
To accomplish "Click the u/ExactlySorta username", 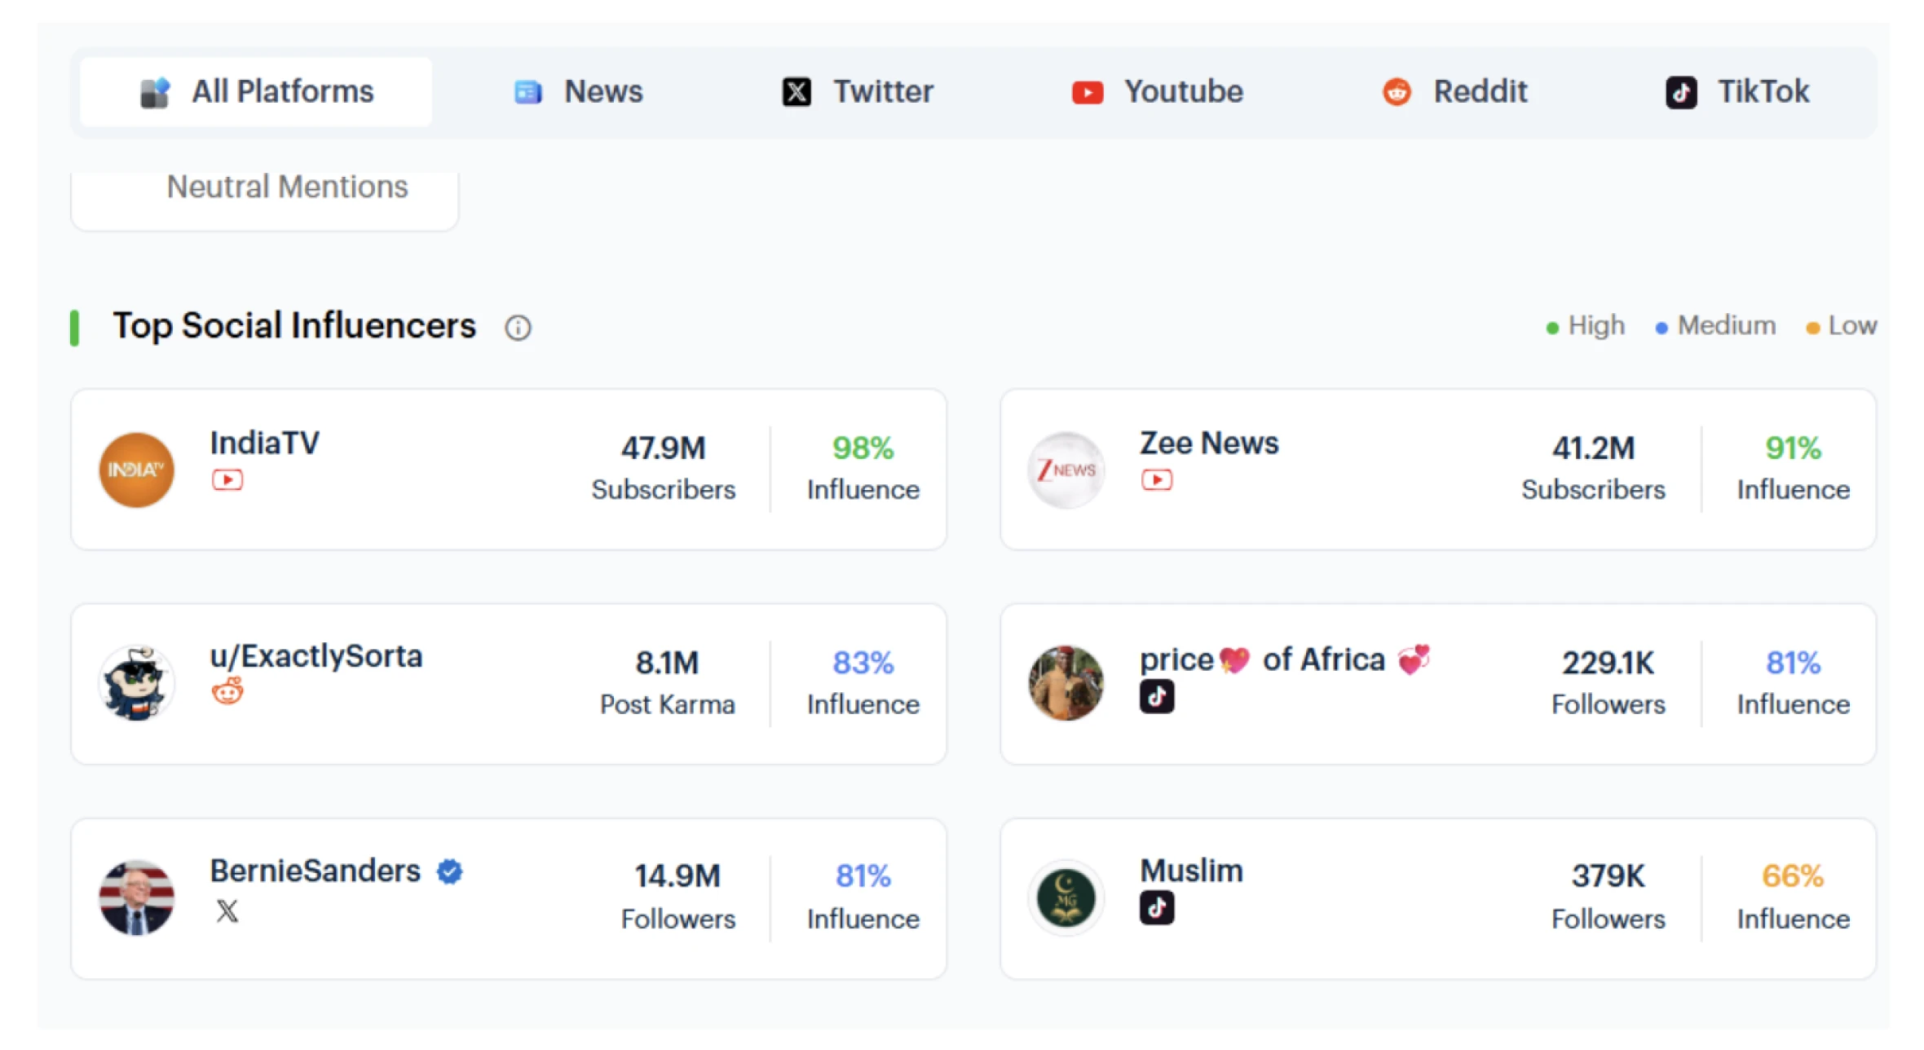I will click(x=316, y=657).
